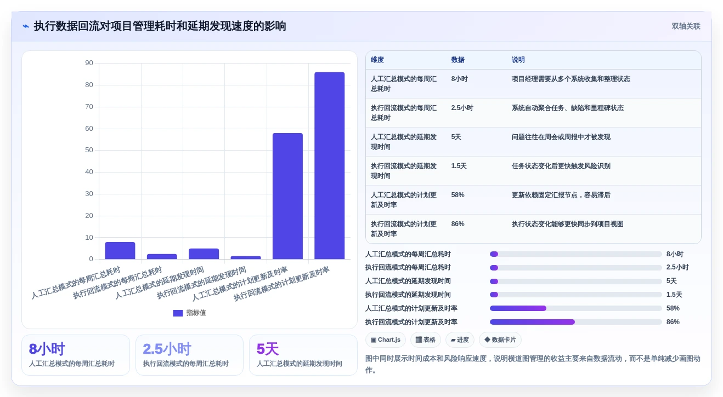Click the 指标值 legend label

(196, 313)
